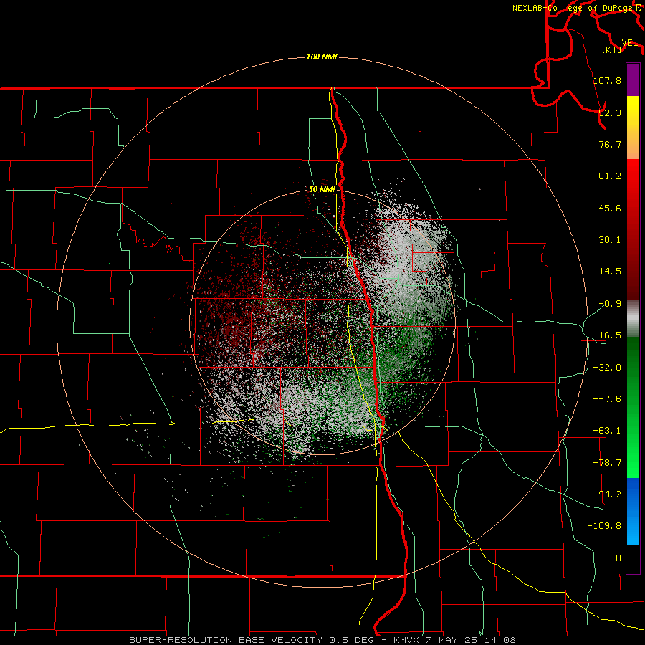The image size is (645, 645).
Task: Click the VEL legend heading
Action: click(x=629, y=42)
